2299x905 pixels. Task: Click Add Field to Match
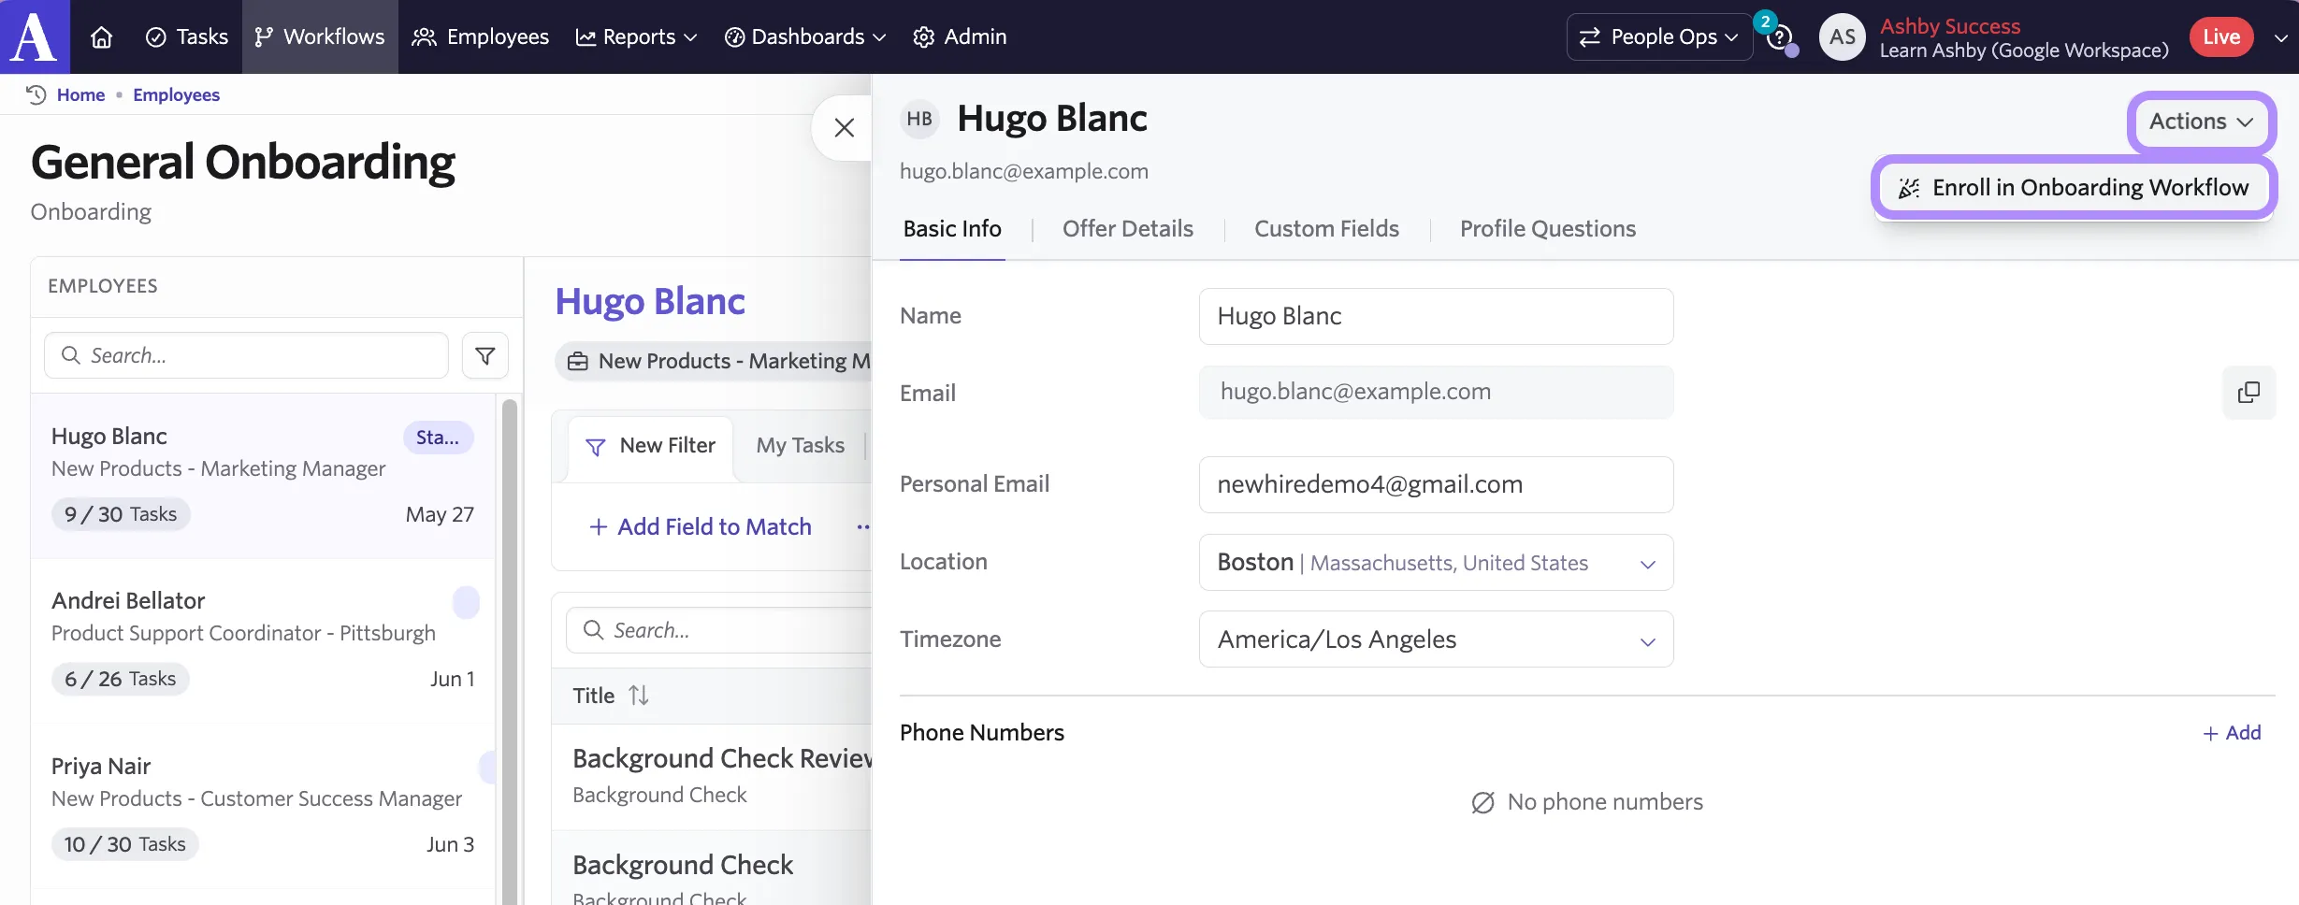(700, 527)
